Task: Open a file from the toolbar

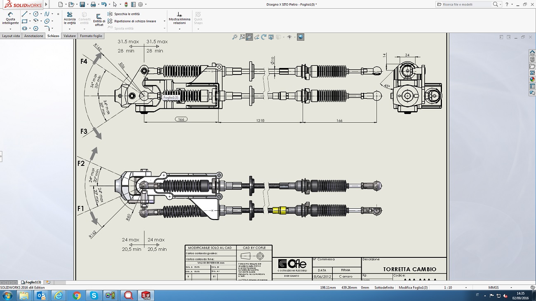Action: coord(71,5)
